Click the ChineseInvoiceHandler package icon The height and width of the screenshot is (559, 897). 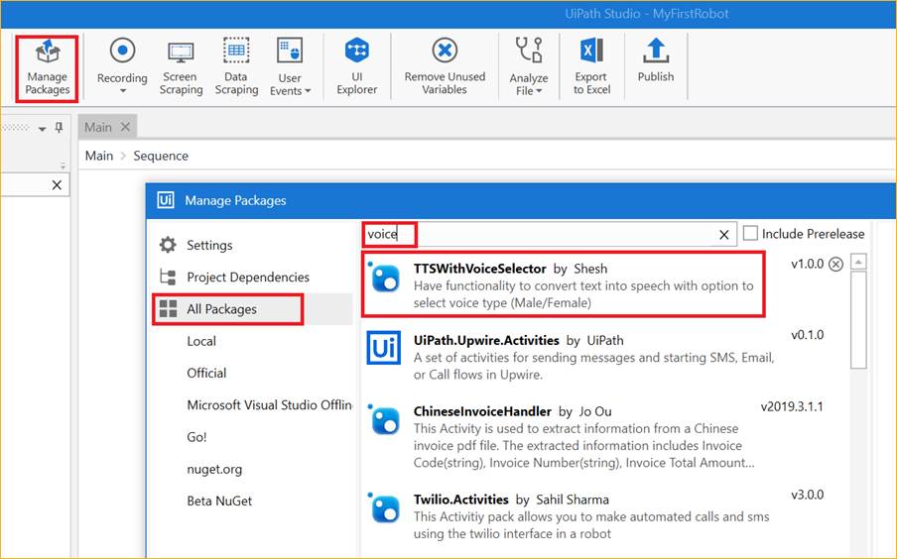384,420
